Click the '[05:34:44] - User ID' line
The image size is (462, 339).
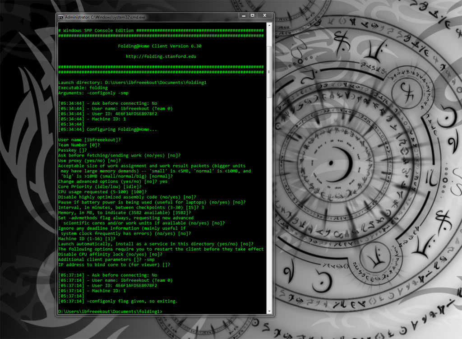[107, 114]
